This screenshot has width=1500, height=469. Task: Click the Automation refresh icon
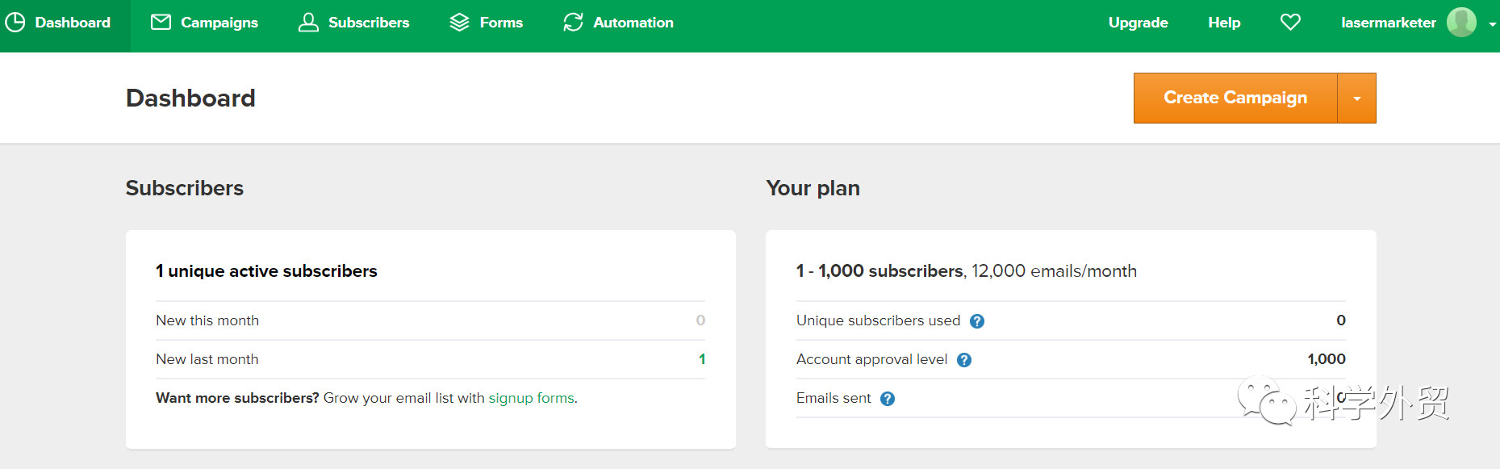pyautogui.click(x=573, y=23)
